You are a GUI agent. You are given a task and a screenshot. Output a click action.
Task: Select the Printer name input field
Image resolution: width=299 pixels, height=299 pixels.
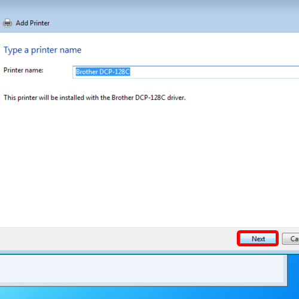point(186,72)
